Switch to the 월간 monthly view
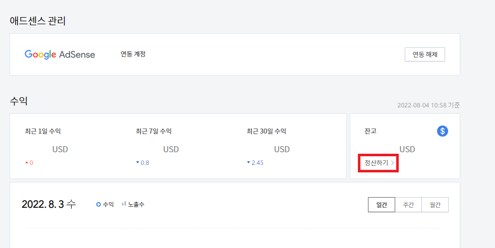495x248 pixels. point(435,205)
